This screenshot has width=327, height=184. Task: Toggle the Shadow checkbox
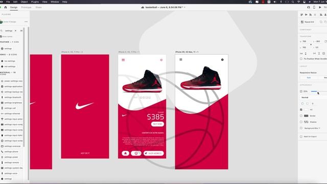pyautogui.click(x=301, y=122)
